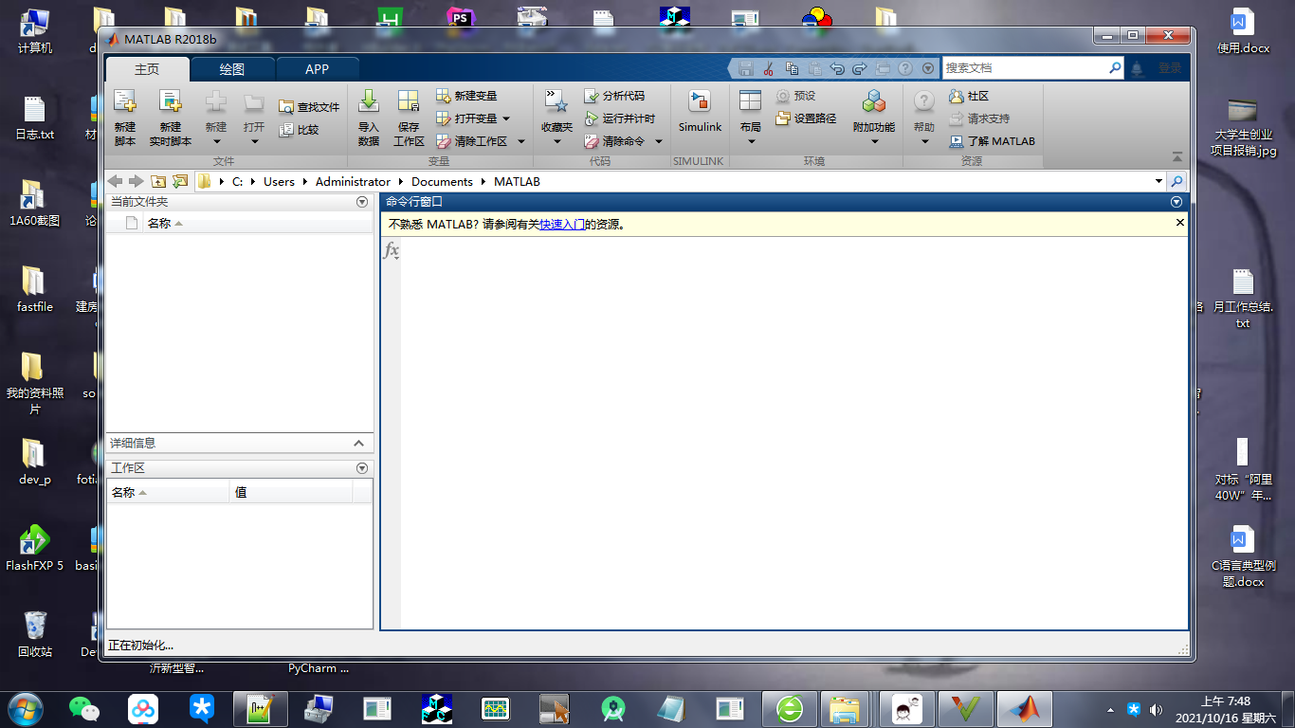Screen dimensions: 1295x728
Task: Click the Getting Started (快速入门) link
Action: click(562, 225)
